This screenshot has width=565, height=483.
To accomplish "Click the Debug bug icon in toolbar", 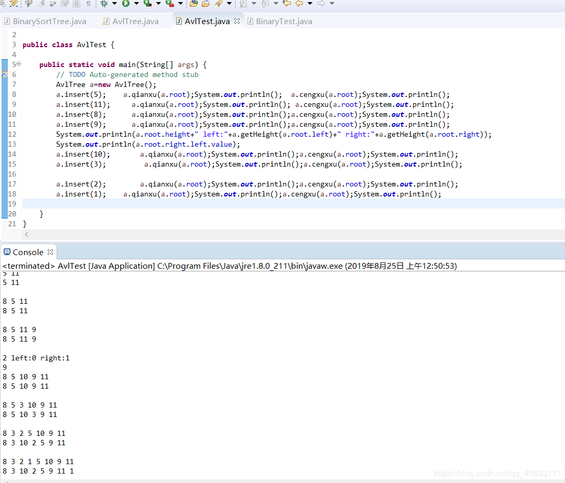I will [104, 4].
